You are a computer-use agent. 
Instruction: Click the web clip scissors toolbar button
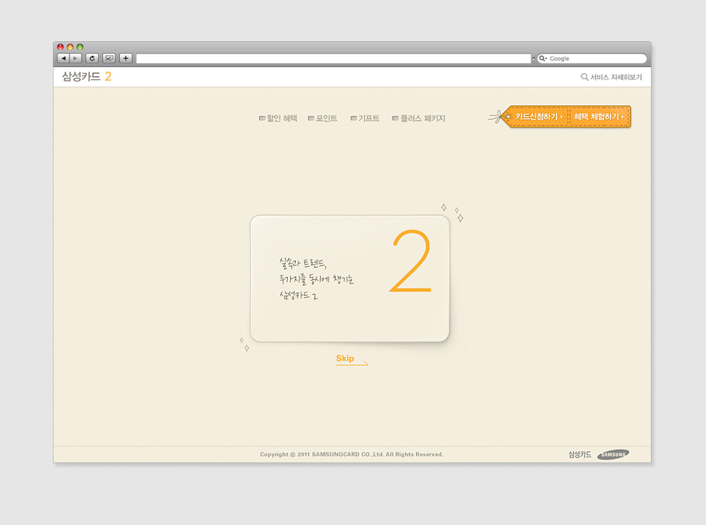tap(109, 58)
